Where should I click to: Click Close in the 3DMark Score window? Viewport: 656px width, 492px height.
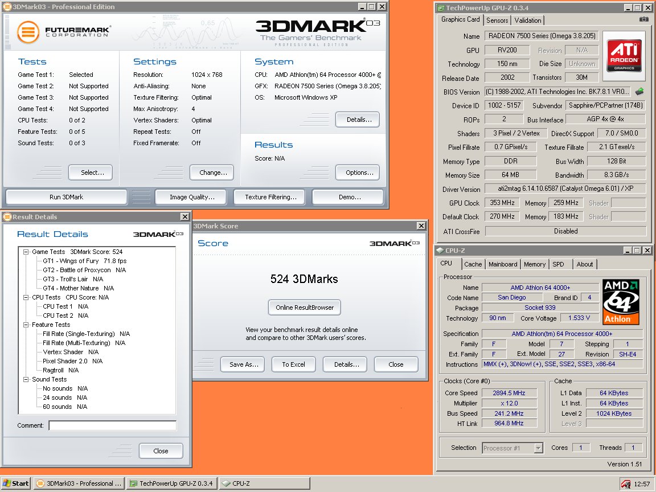coord(396,364)
